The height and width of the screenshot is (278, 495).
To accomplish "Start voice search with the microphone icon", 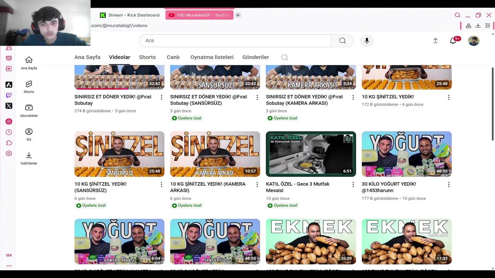I will pyautogui.click(x=367, y=41).
